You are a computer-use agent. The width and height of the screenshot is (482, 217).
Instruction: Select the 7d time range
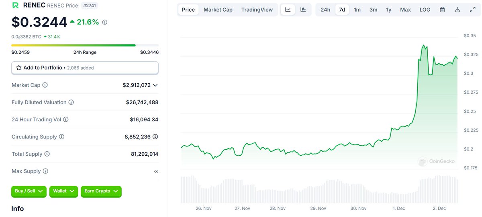[342, 10]
